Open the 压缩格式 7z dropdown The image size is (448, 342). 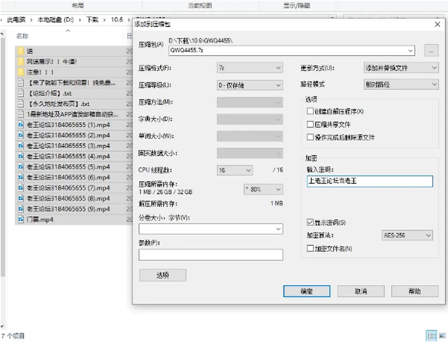[250, 68]
